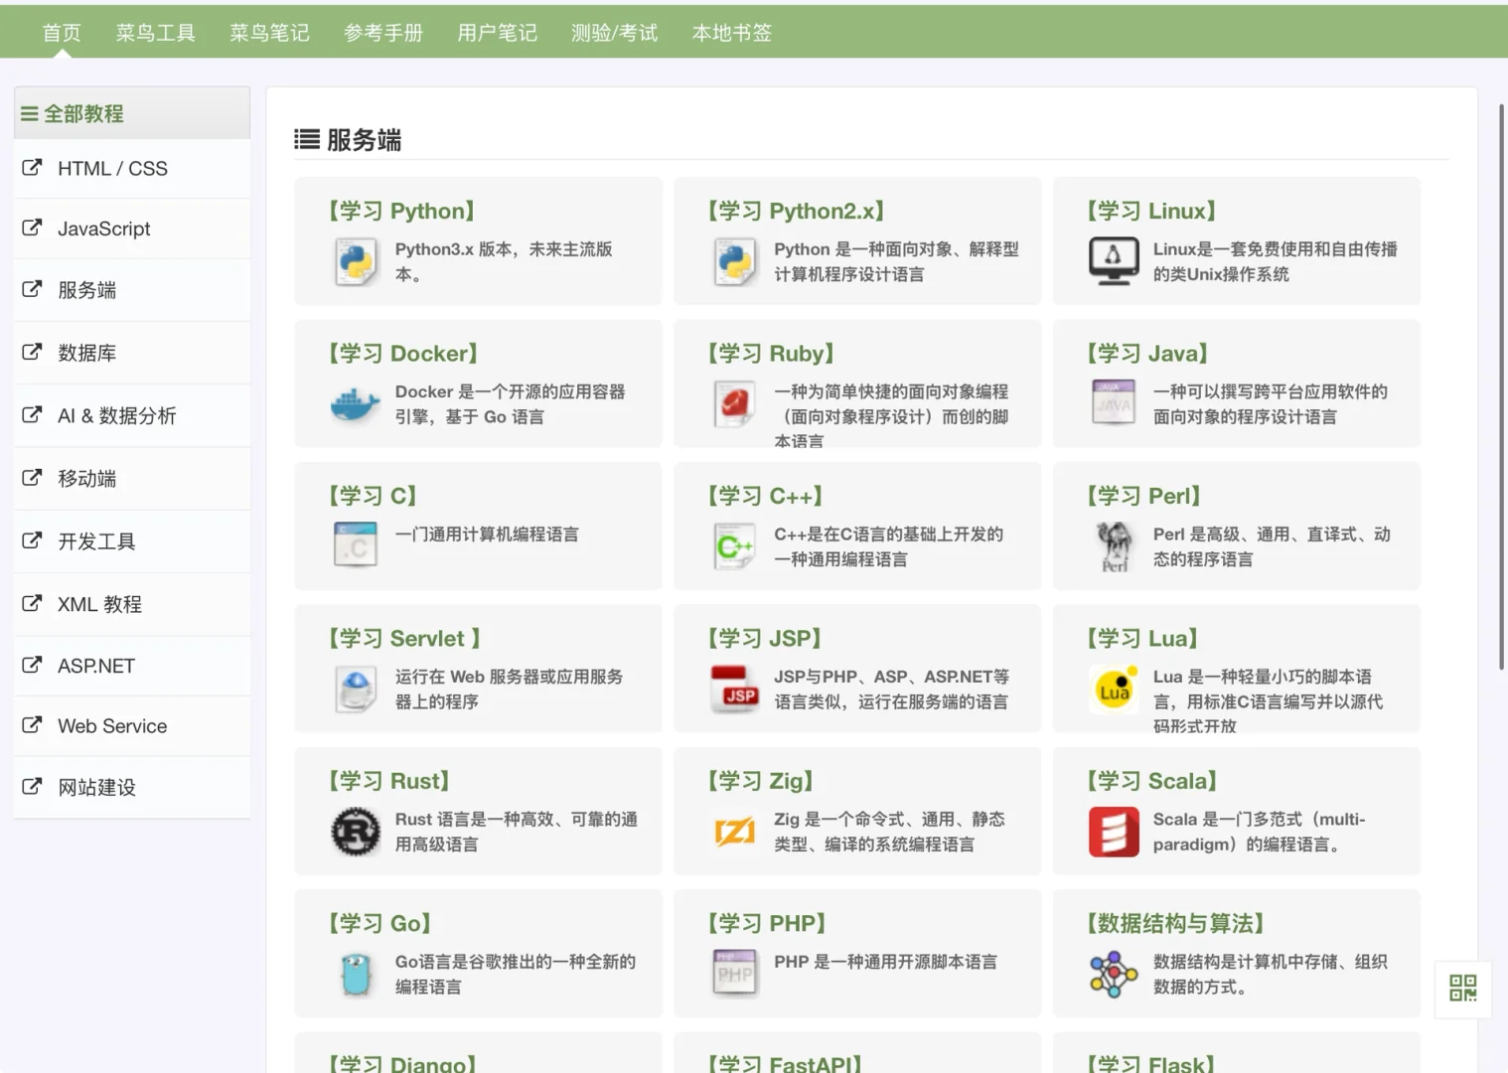Screen dimensions: 1508x1073
Task: Click the Rust gear logo icon
Action: [355, 832]
